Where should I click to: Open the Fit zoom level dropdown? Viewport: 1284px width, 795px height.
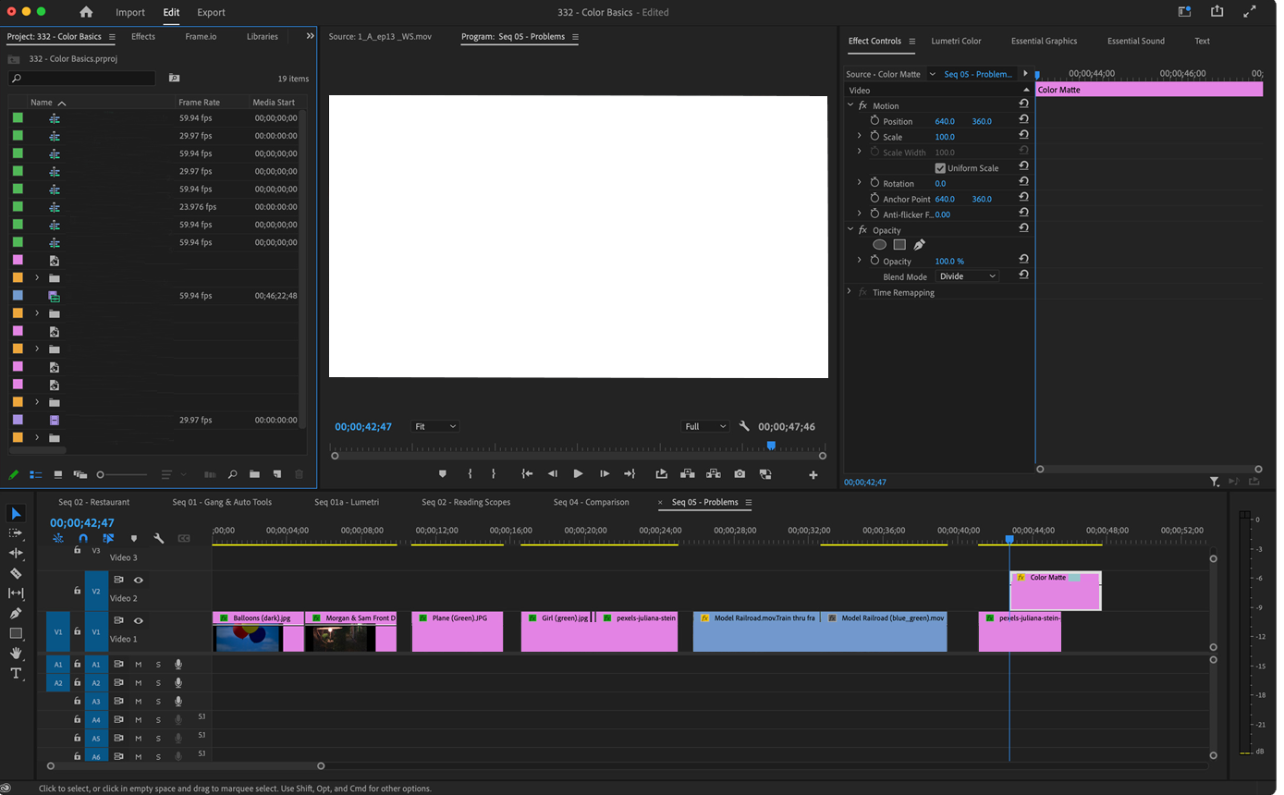(434, 426)
